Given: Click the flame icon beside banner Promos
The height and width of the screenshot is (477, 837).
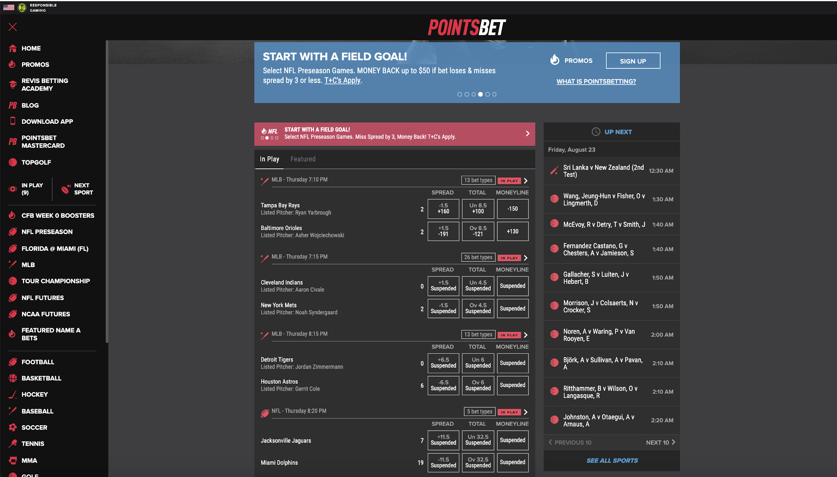Looking at the screenshot, I should coord(555,60).
